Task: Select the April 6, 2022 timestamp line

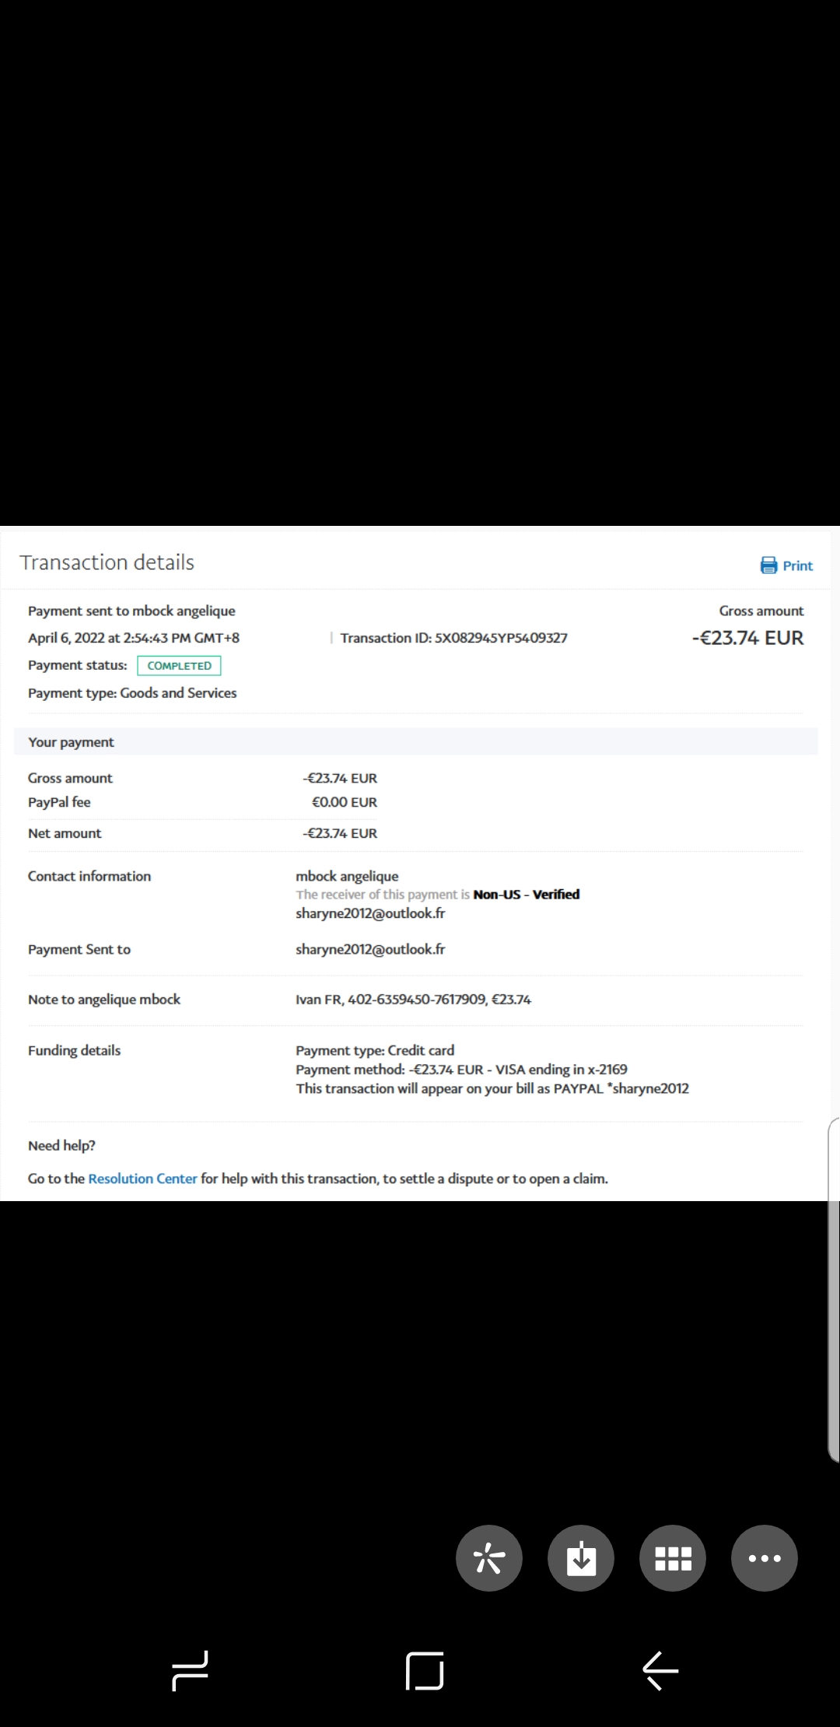Action: point(134,638)
